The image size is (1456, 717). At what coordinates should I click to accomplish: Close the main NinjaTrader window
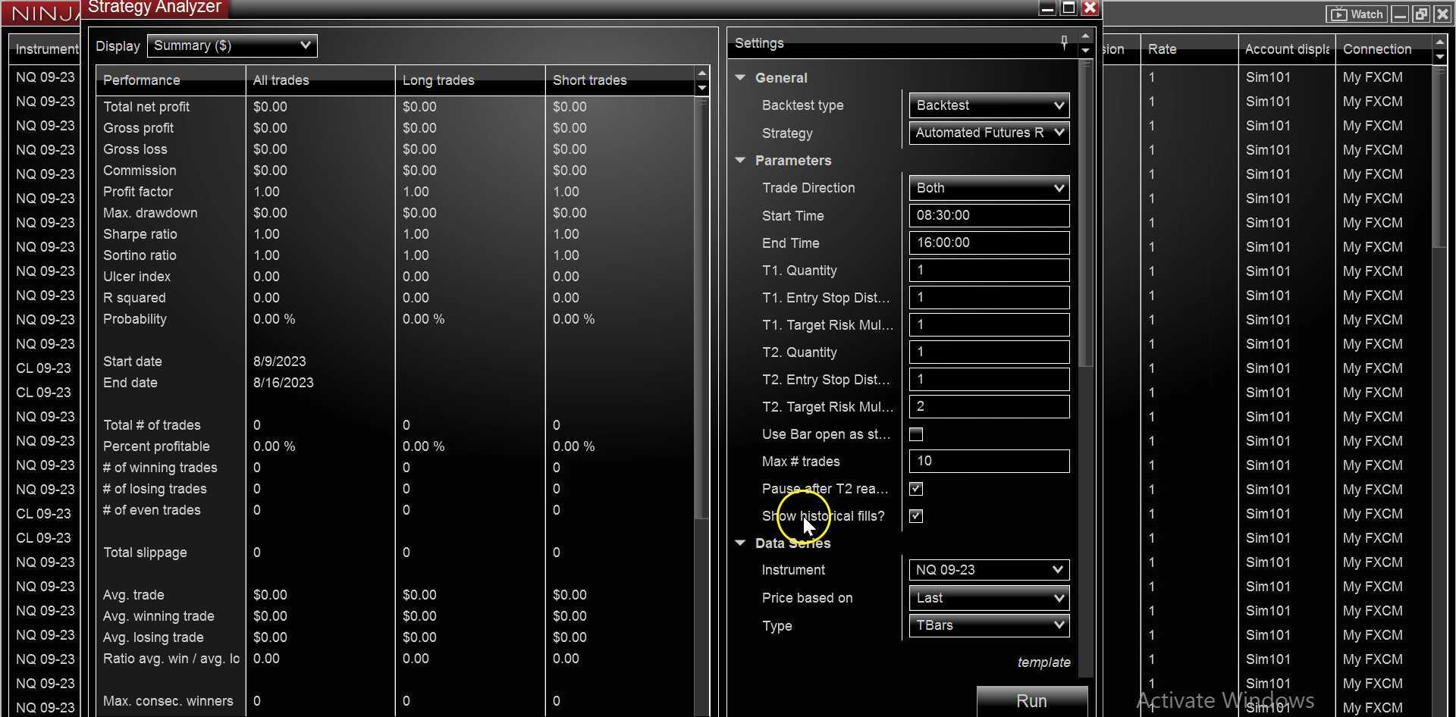tap(1442, 14)
